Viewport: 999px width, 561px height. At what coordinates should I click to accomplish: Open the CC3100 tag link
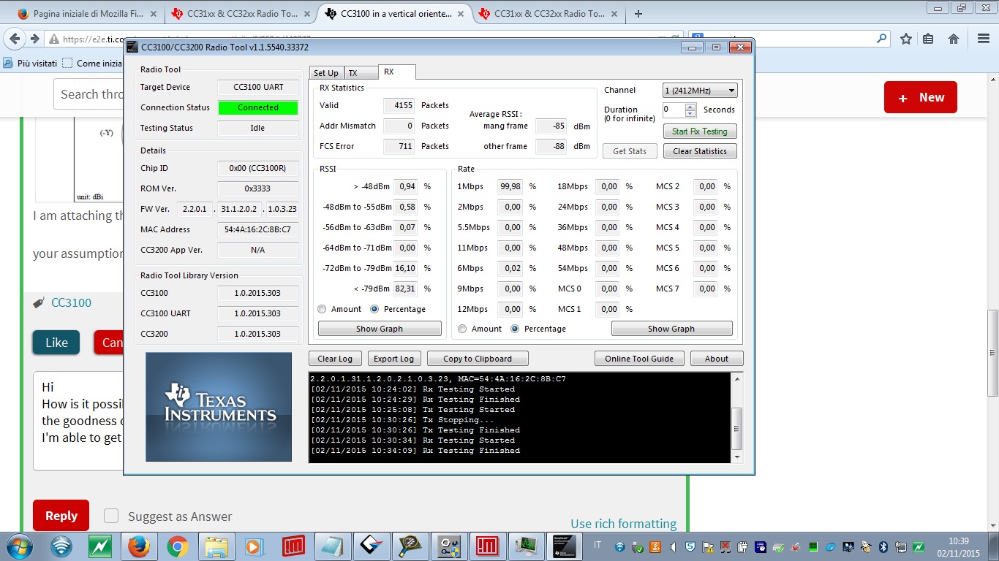[71, 302]
